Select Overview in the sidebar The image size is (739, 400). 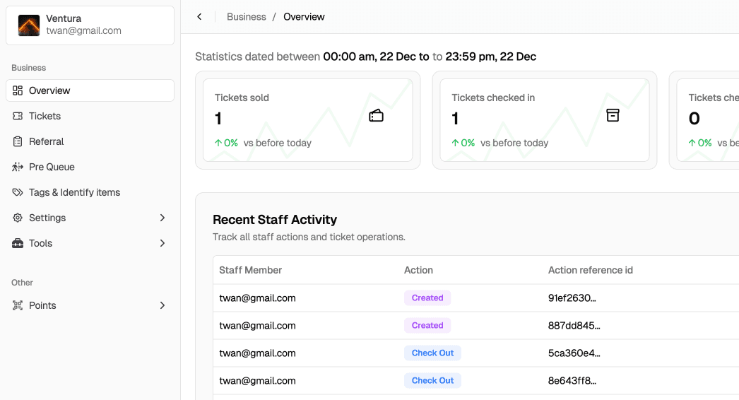[x=90, y=90]
